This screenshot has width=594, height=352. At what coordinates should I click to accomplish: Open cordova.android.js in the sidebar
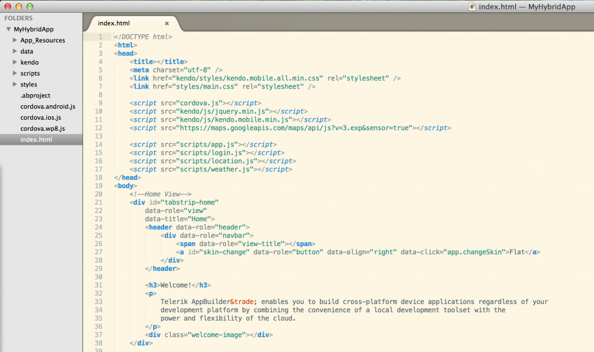[48, 107]
